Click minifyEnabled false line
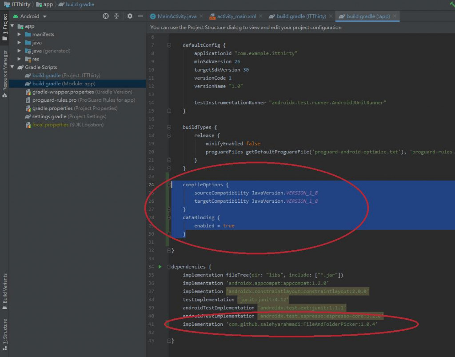Viewport: 455px width, 357px height. 233,144
